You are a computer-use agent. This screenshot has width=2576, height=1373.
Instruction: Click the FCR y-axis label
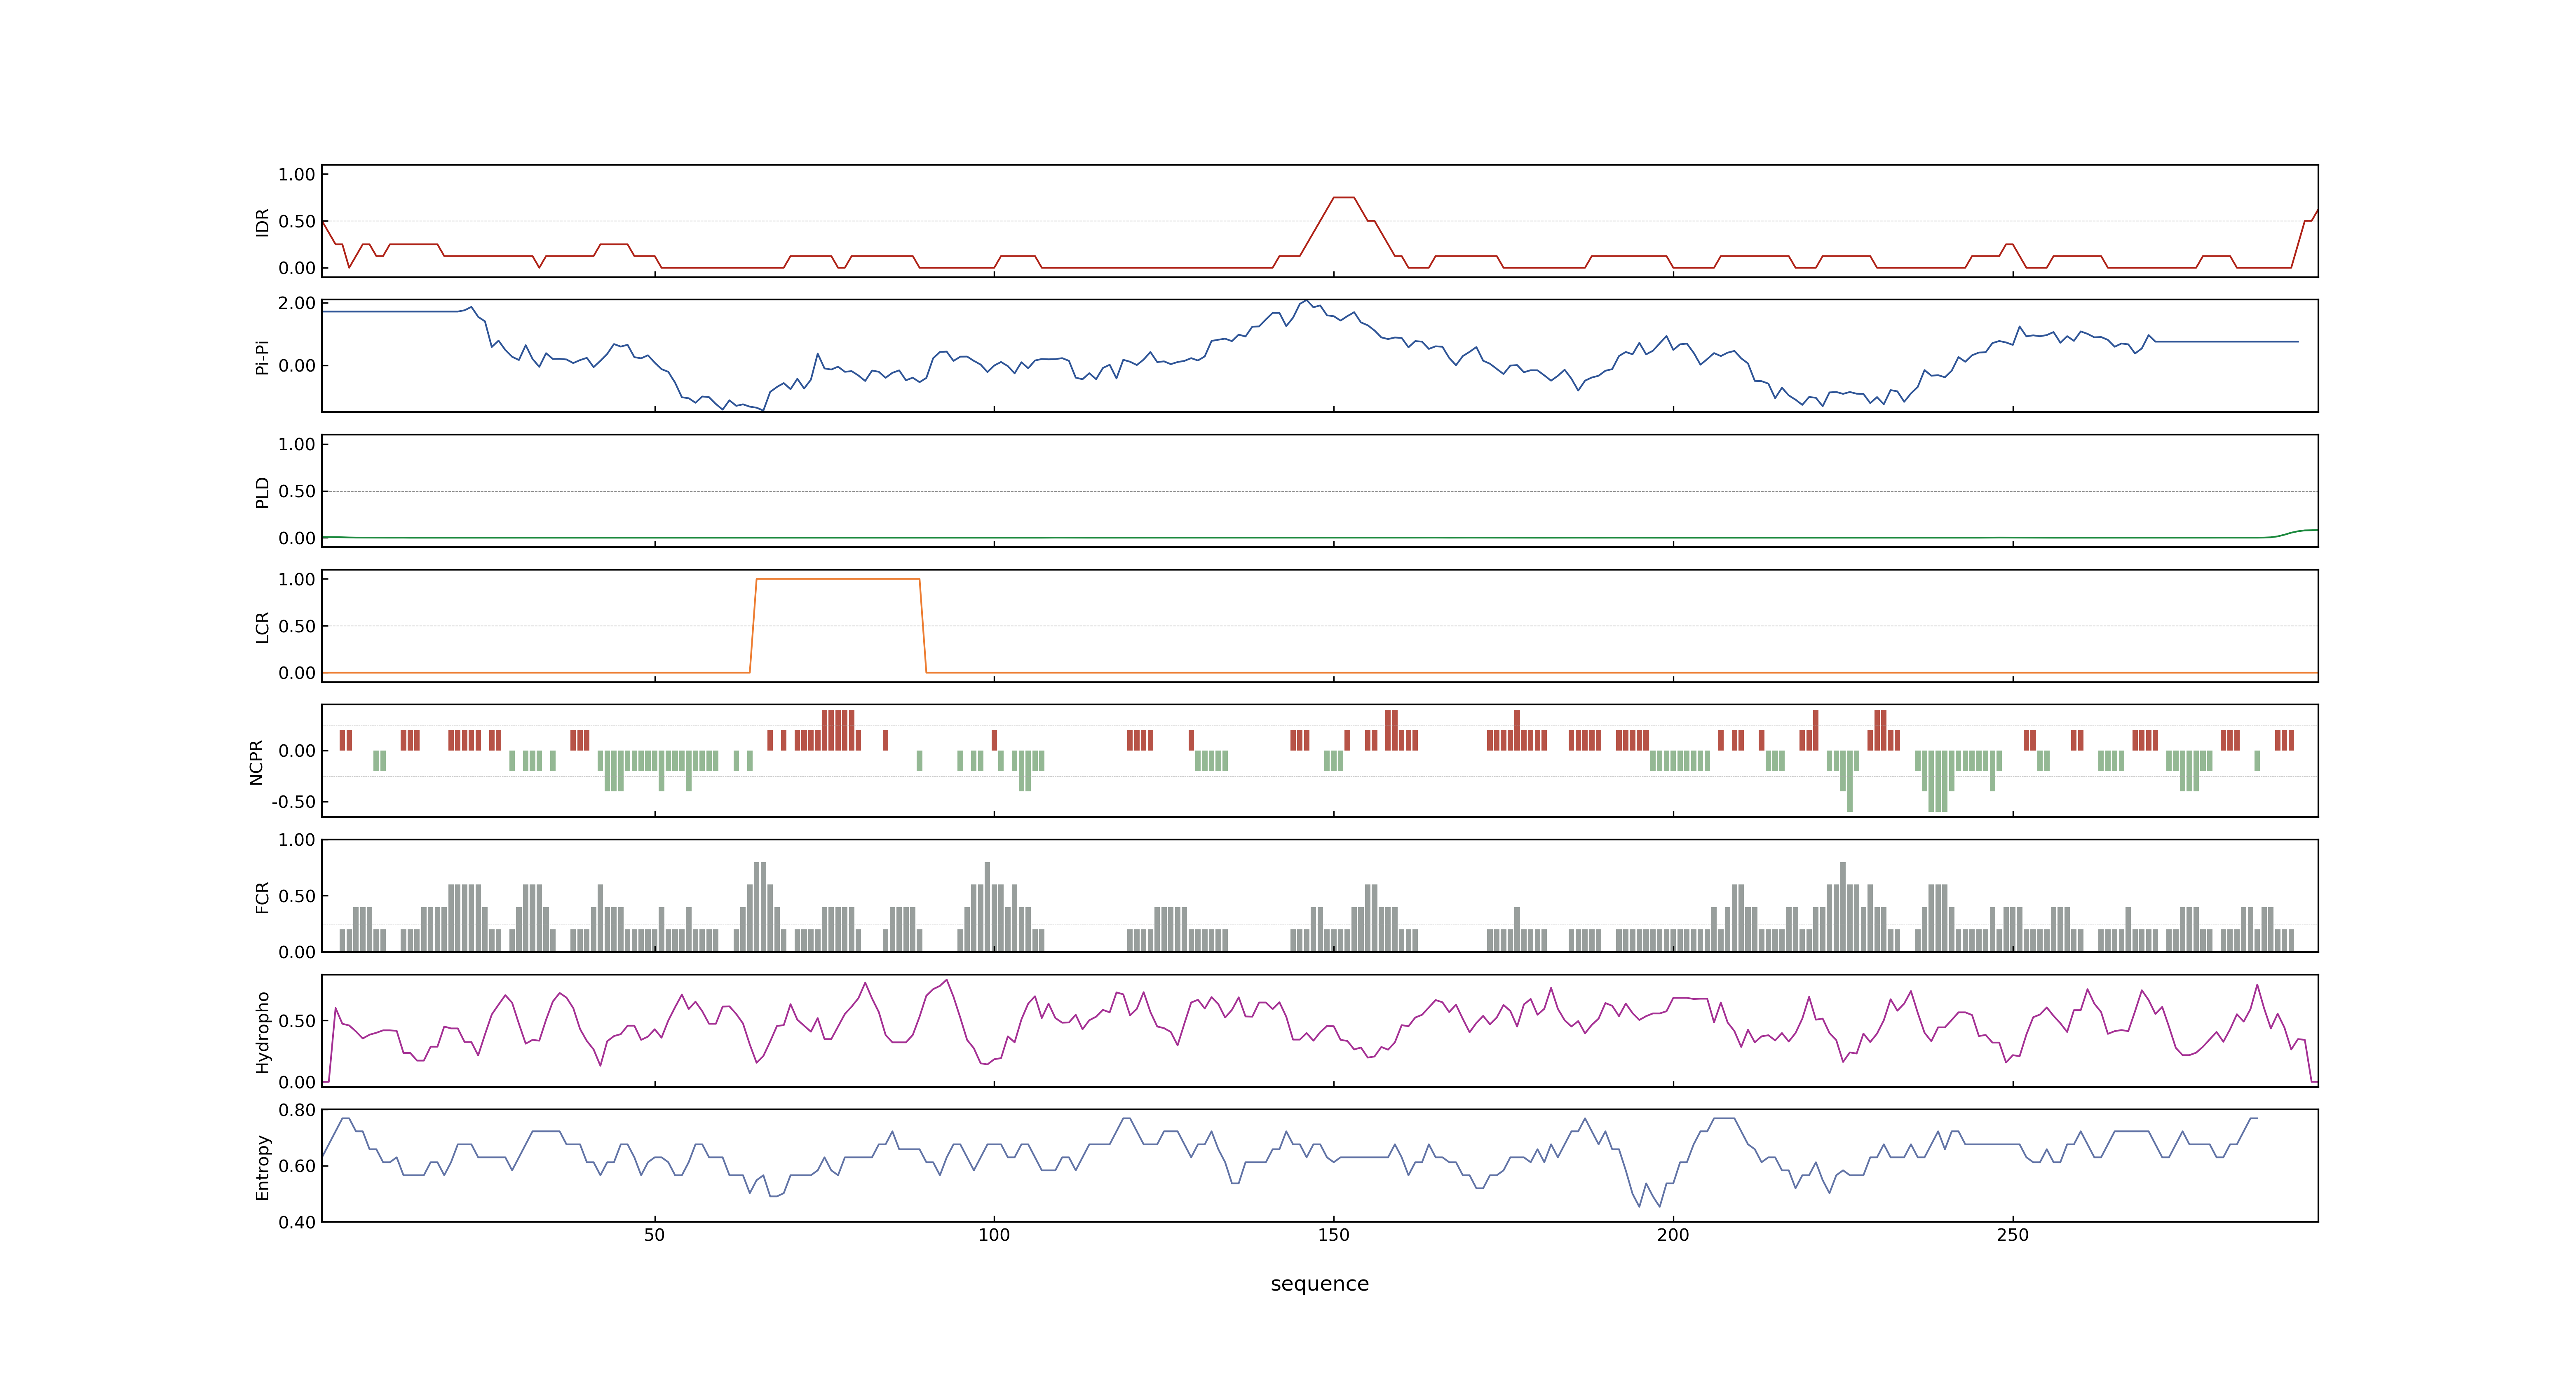[262, 897]
